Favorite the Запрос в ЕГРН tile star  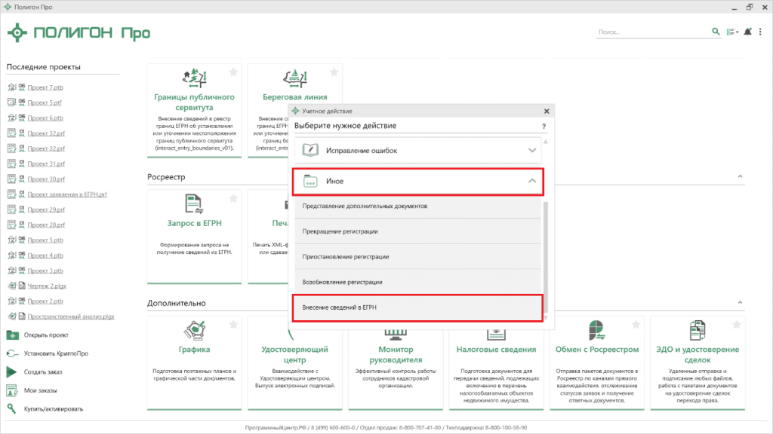(233, 198)
